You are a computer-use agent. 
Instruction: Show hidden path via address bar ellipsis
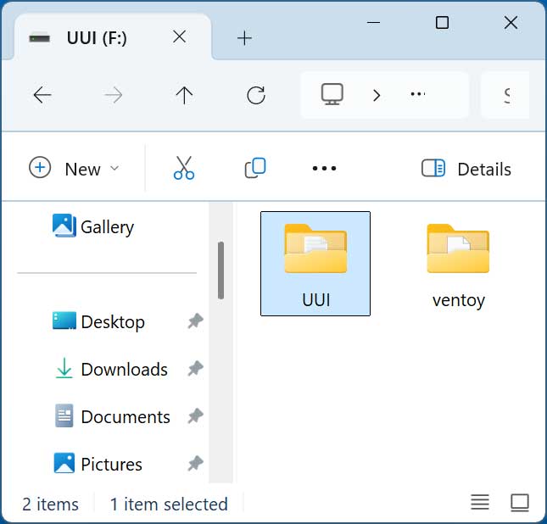tap(418, 94)
